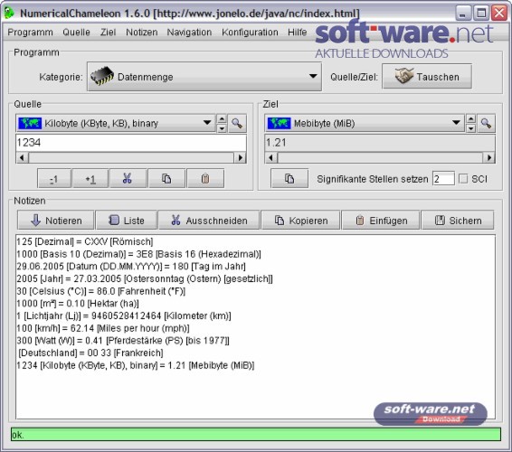Screen dimensions: 512x452
Task: Enable the SCI checkbox
Action: pyautogui.click(x=463, y=178)
